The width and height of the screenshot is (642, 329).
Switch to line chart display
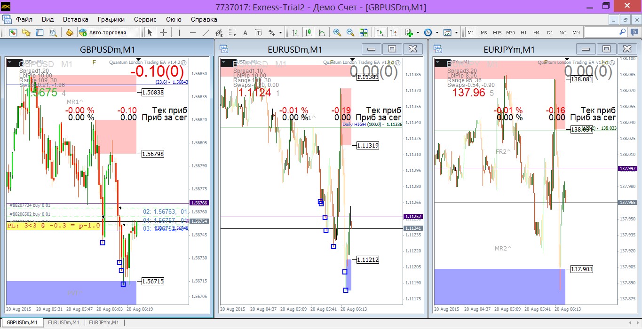[322, 32]
